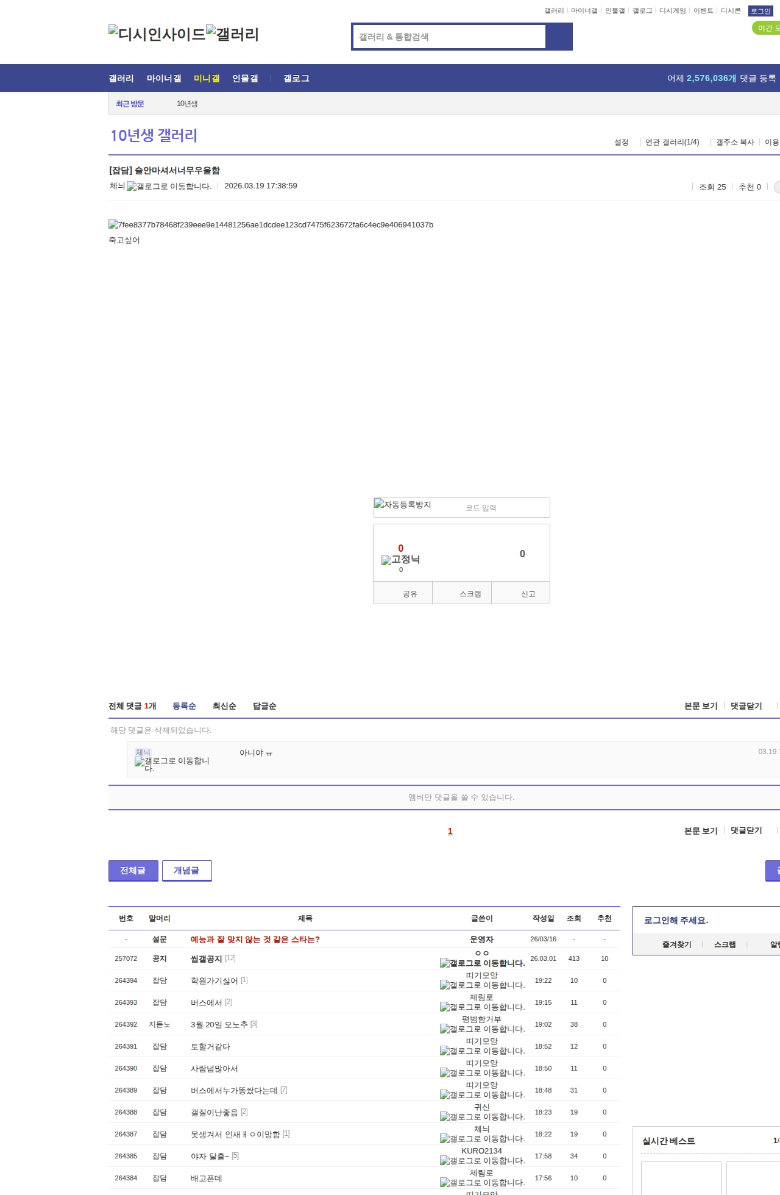This screenshot has width=780, height=1195.
Task: Click gallog icon in the 아니야 comment
Action: coord(172,764)
